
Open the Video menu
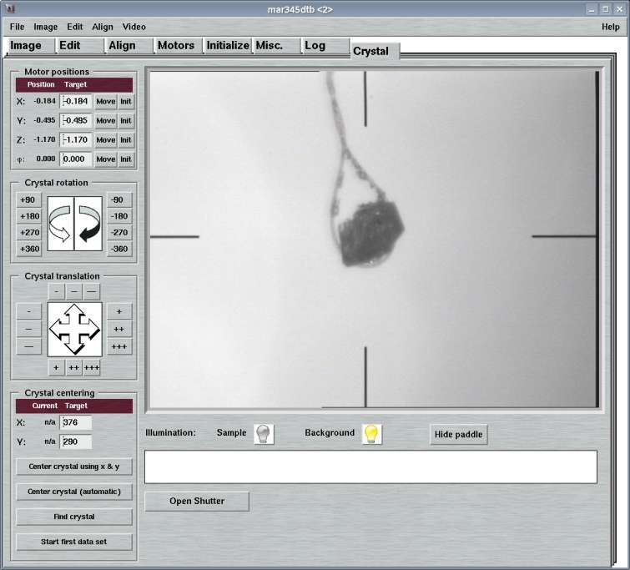point(134,27)
